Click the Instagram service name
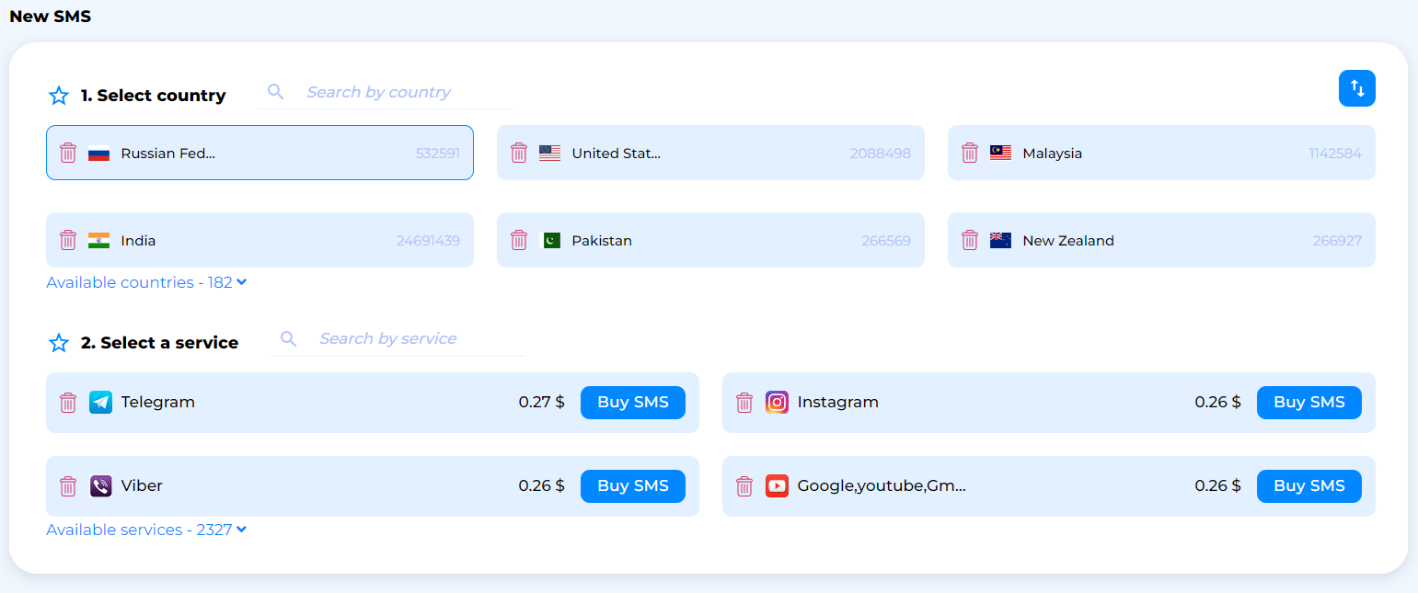 (x=838, y=402)
